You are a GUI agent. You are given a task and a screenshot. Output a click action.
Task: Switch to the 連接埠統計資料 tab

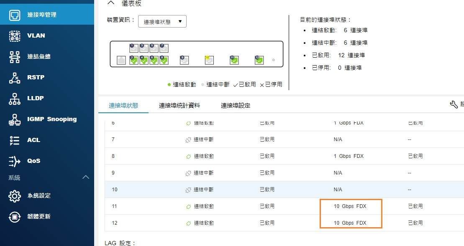click(179, 106)
